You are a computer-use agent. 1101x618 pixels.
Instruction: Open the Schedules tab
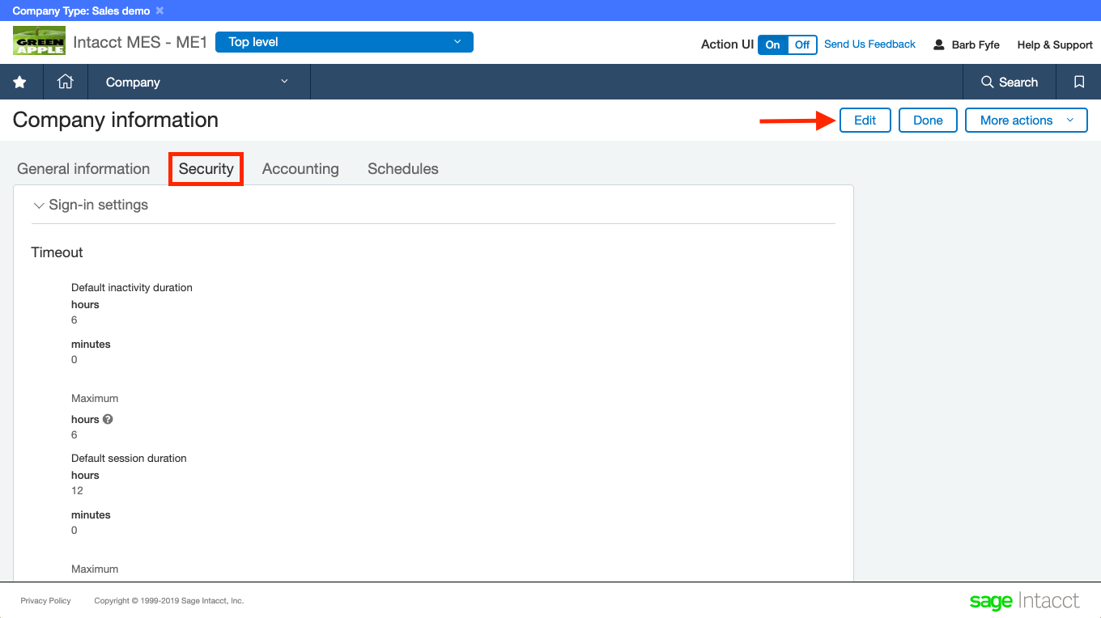[403, 169]
